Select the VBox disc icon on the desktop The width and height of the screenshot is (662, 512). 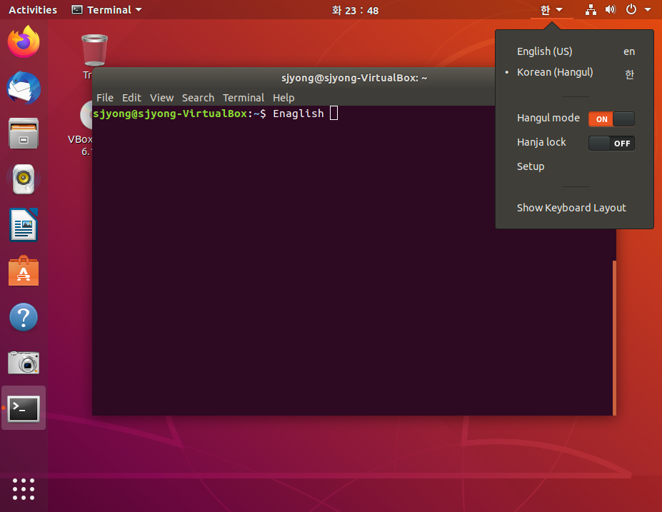click(86, 115)
